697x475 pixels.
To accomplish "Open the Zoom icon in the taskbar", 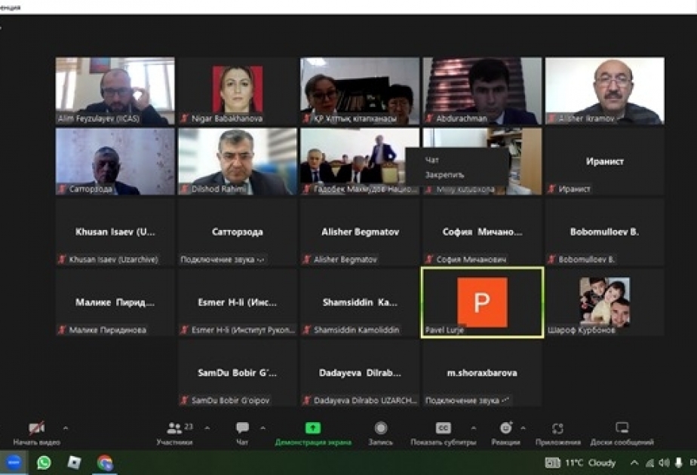I will pos(14,462).
